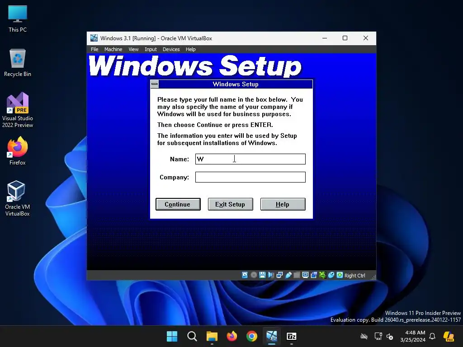Open the Machine menu
Viewport: 463px width, 347px height.
pyautogui.click(x=113, y=49)
